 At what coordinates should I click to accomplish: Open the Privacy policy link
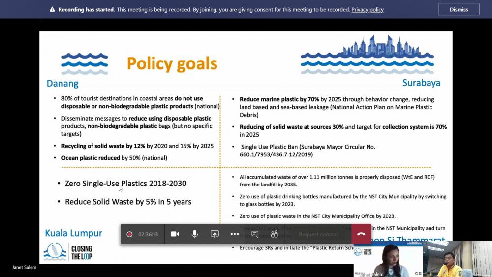tap(368, 10)
